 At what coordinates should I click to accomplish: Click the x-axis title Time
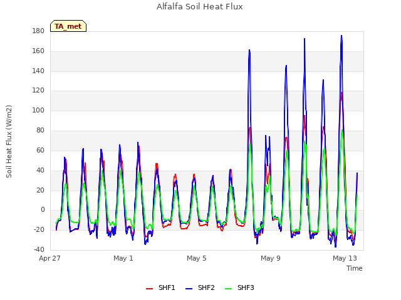pyautogui.click(x=355, y=268)
